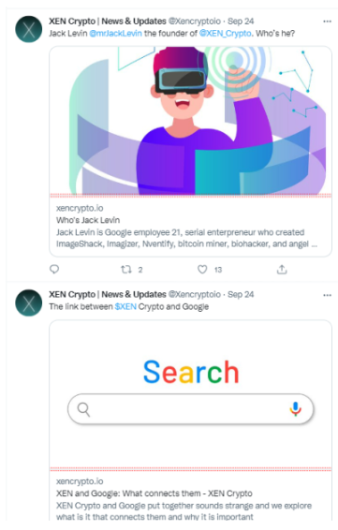
Task: Click the @XEN_Crypto mention
Action: (226, 34)
